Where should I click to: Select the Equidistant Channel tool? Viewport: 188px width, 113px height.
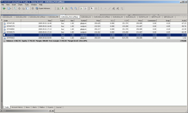(113, 8)
